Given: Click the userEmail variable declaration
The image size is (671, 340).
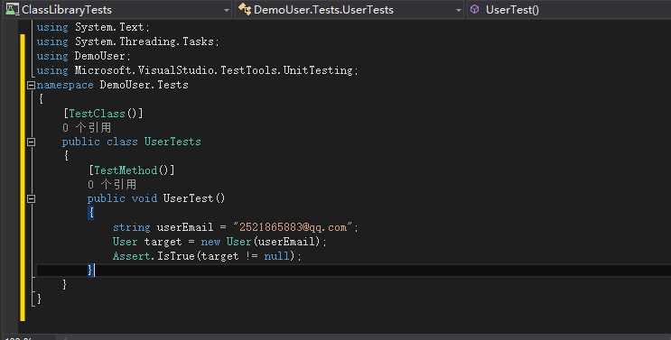Looking at the screenshot, I should (x=185, y=227).
